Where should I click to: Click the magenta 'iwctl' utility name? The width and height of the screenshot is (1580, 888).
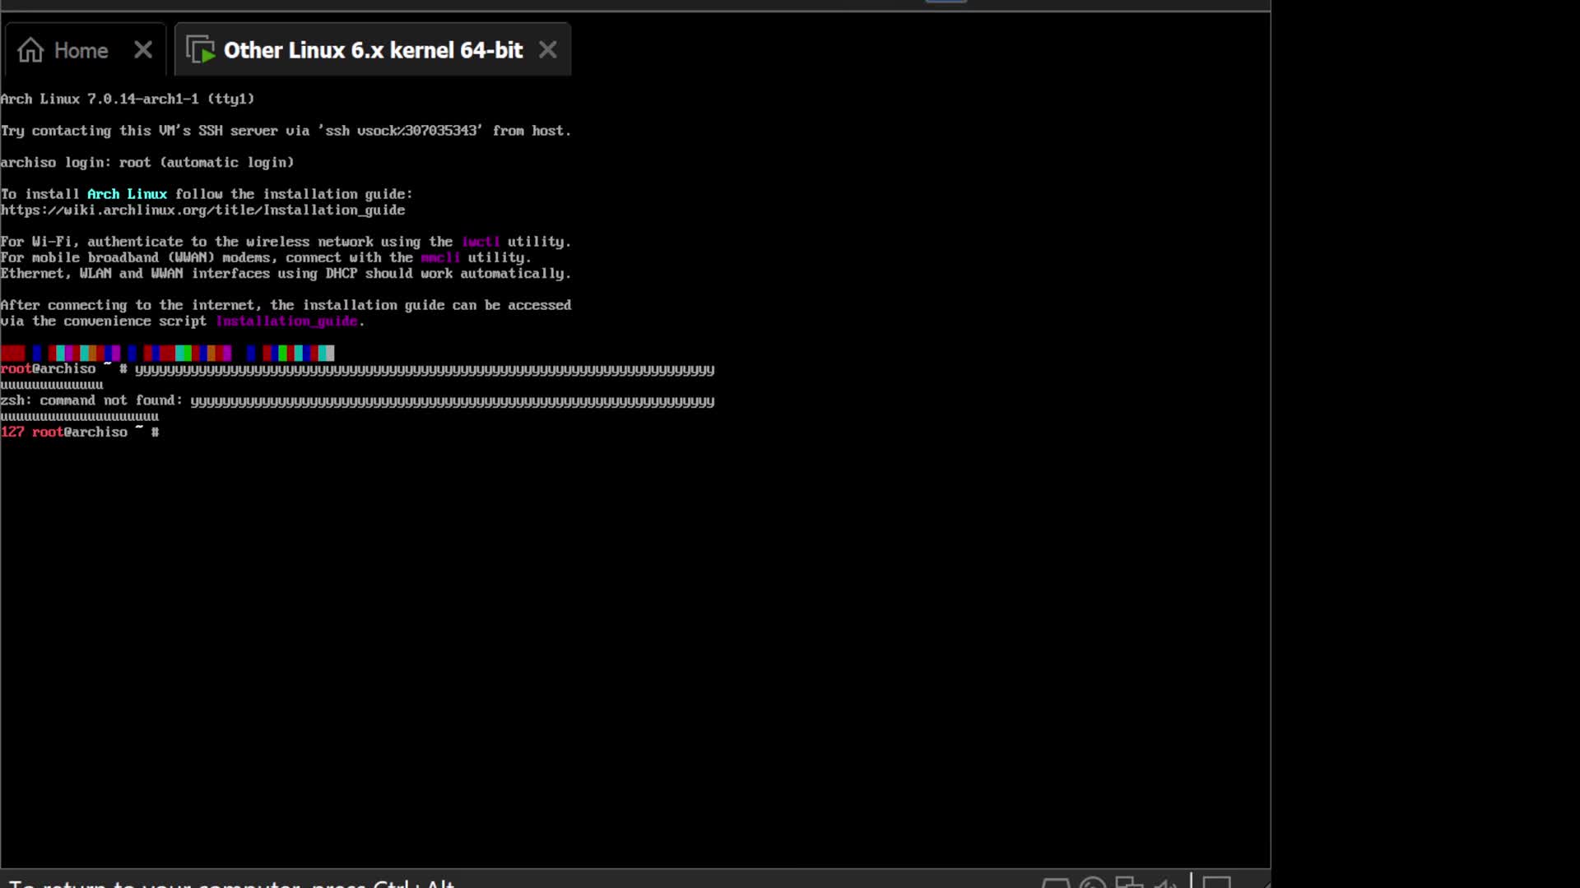[x=481, y=242]
